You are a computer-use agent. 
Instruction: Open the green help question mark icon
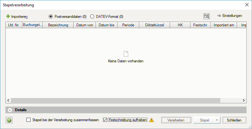pyautogui.click(x=9, y=120)
